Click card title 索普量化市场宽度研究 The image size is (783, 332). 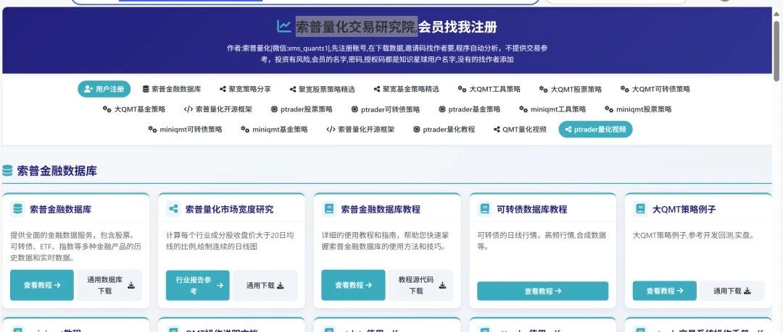(229, 209)
